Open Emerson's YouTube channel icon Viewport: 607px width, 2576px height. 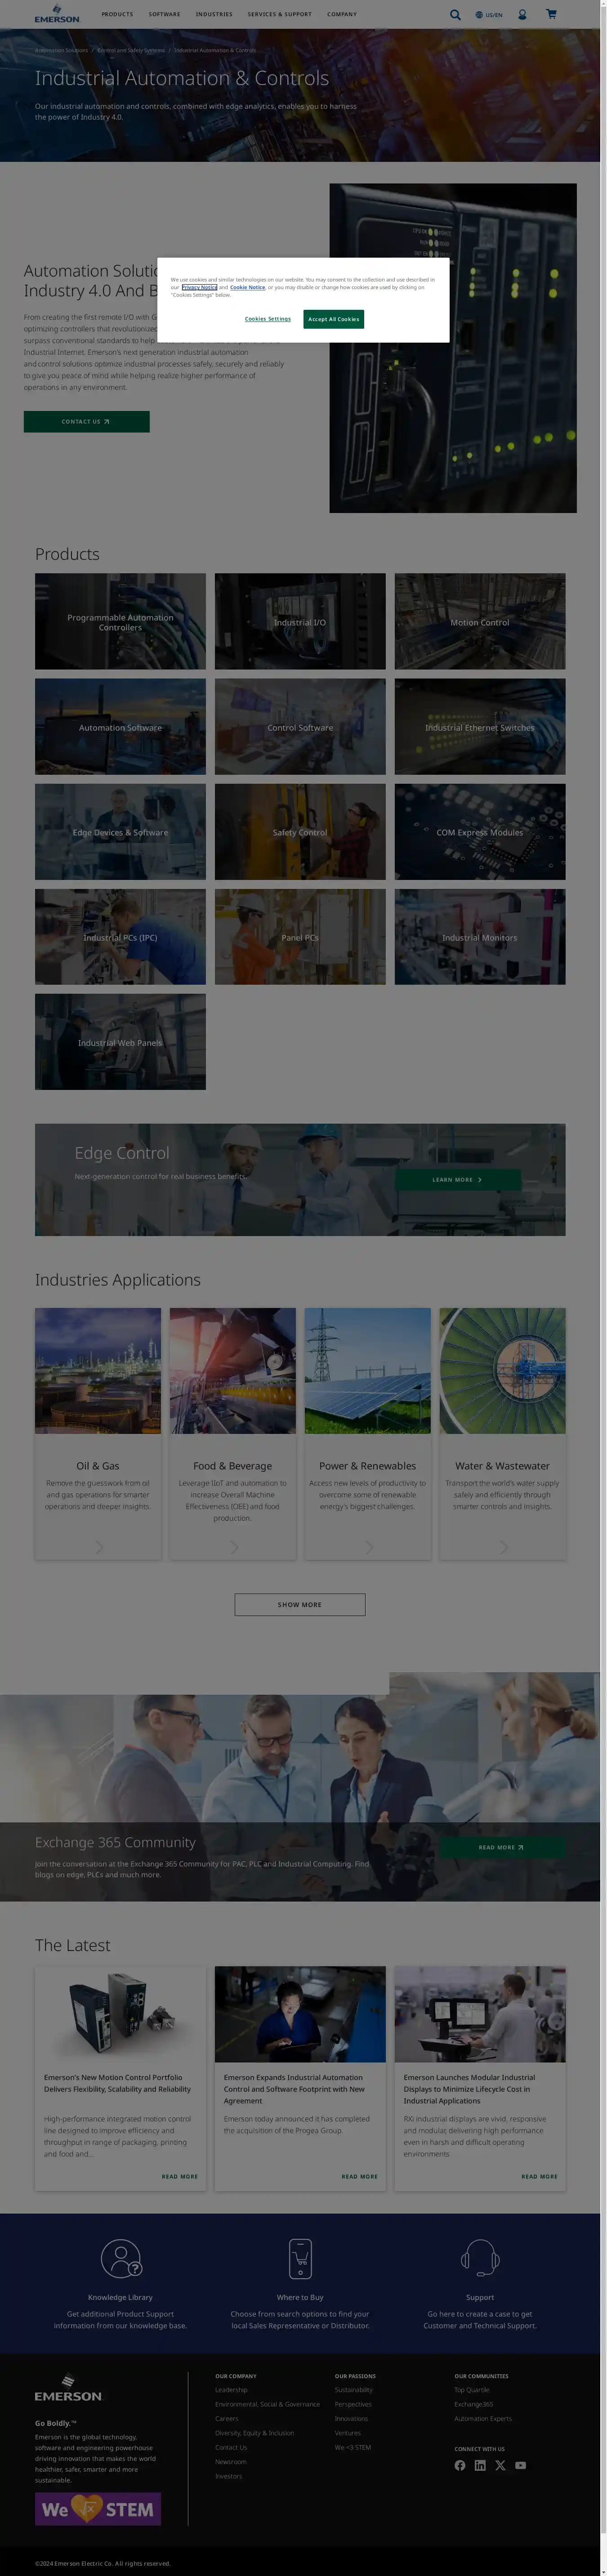(520, 2465)
